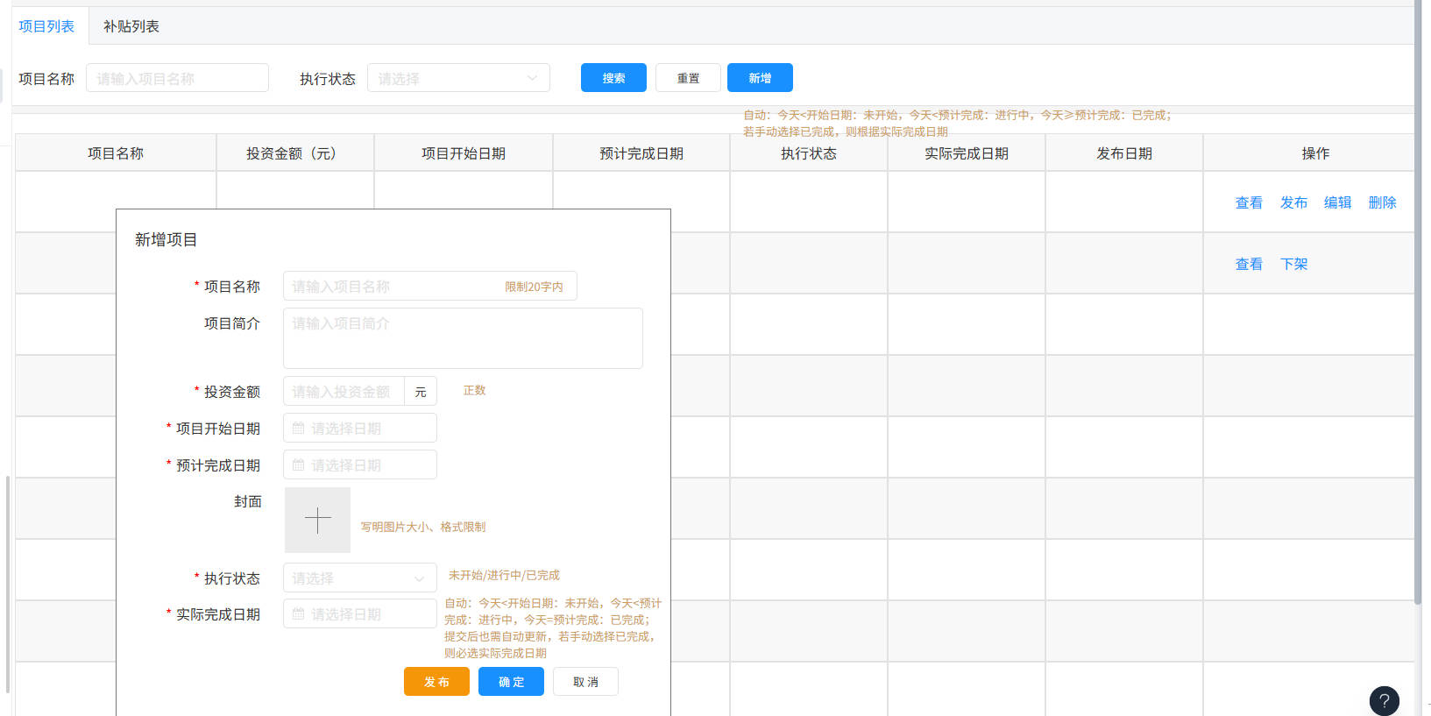The width and height of the screenshot is (1431, 716).
Task: Click the page's right vertical scrollbar
Action: point(1418,302)
